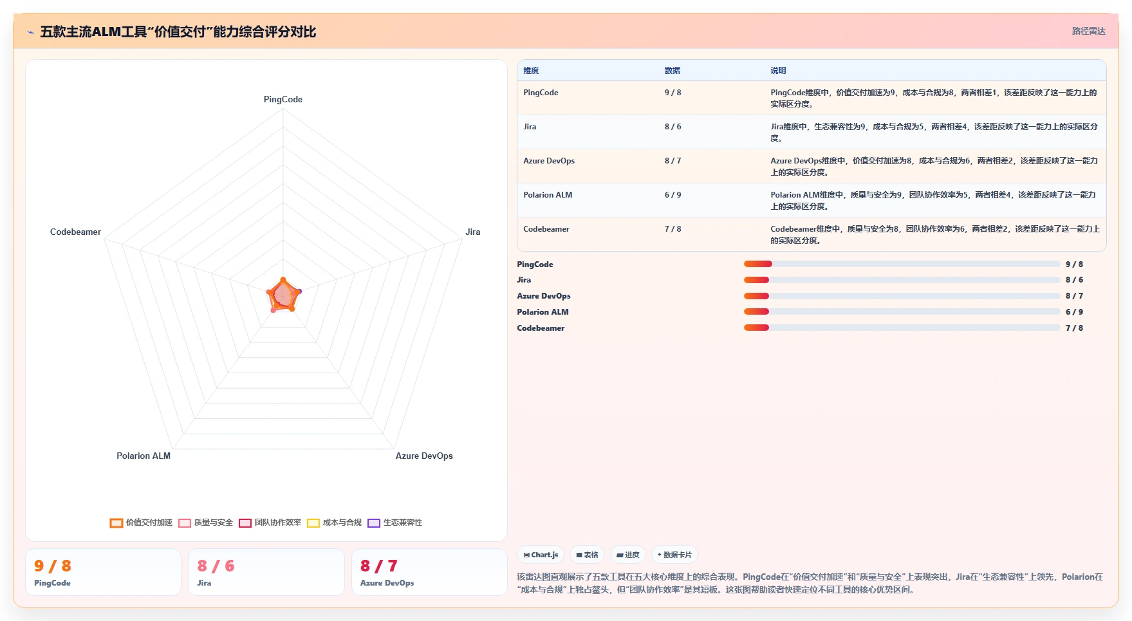Click the Jira progress bar

tap(902, 280)
